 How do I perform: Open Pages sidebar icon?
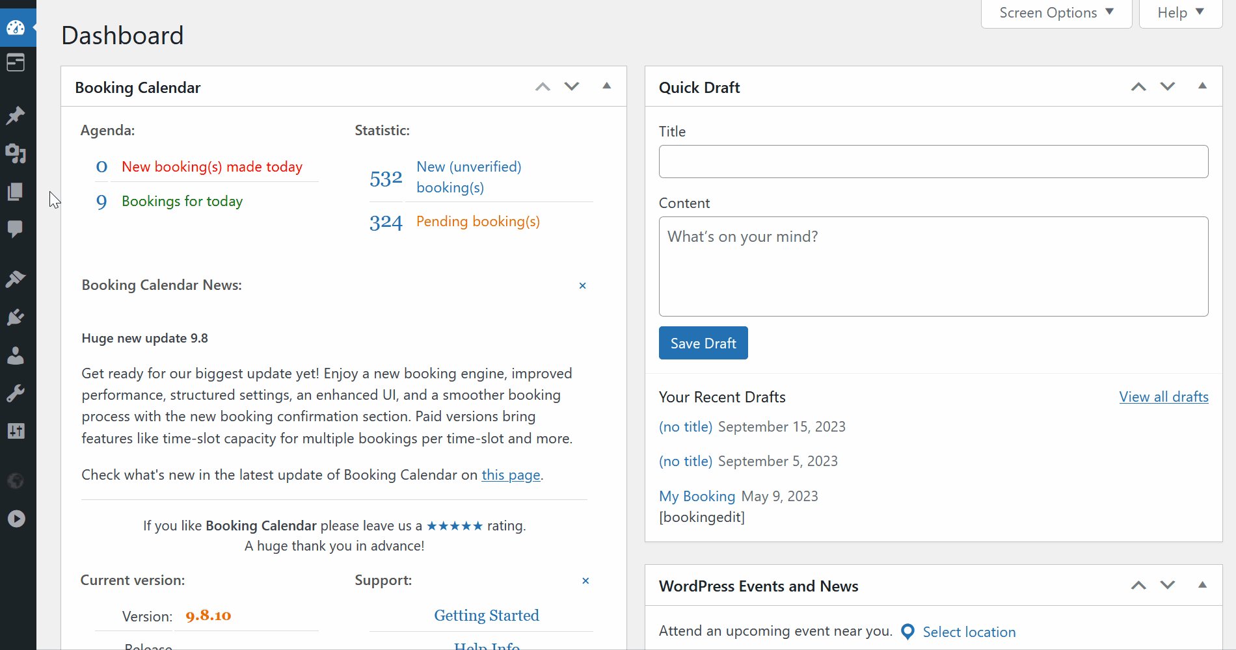click(x=16, y=191)
